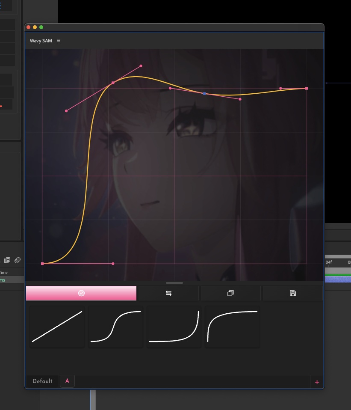Screen dimensions: 351x410
Task: Select the curve end anchor point at right
Action: [x=307, y=89]
